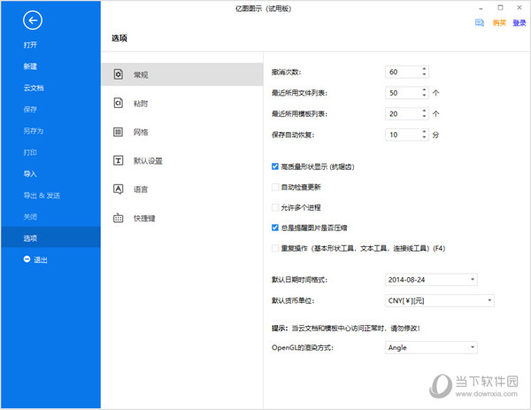Select the 语言 language icon
This screenshot has width=531, height=410.
click(119, 190)
